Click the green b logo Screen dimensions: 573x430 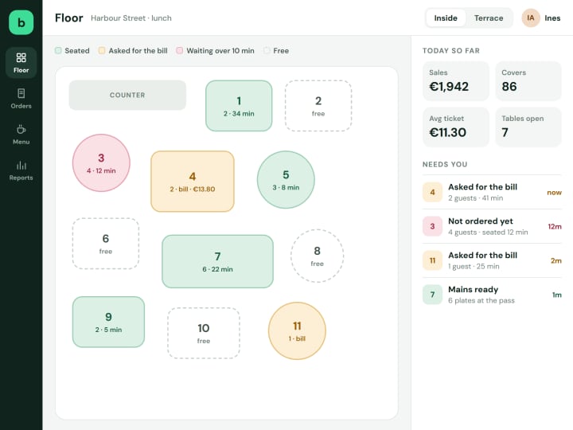21,22
